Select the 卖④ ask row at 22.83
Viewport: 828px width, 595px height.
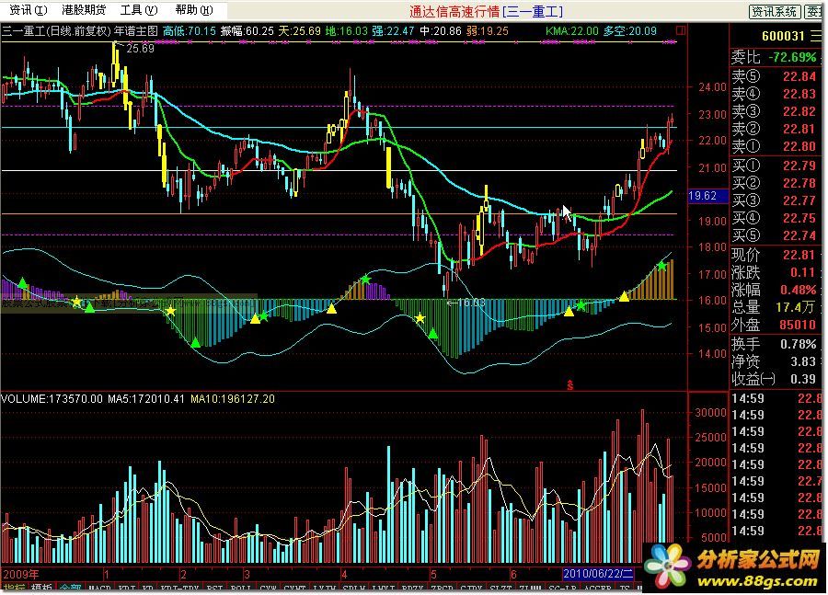[775, 94]
